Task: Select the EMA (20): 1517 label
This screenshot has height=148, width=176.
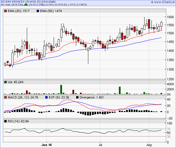Action: coord(19,11)
